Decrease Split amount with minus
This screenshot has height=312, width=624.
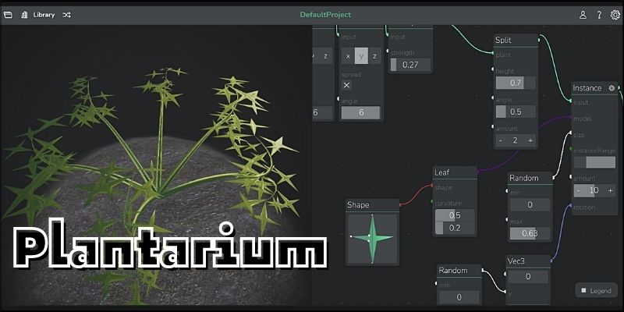[501, 140]
